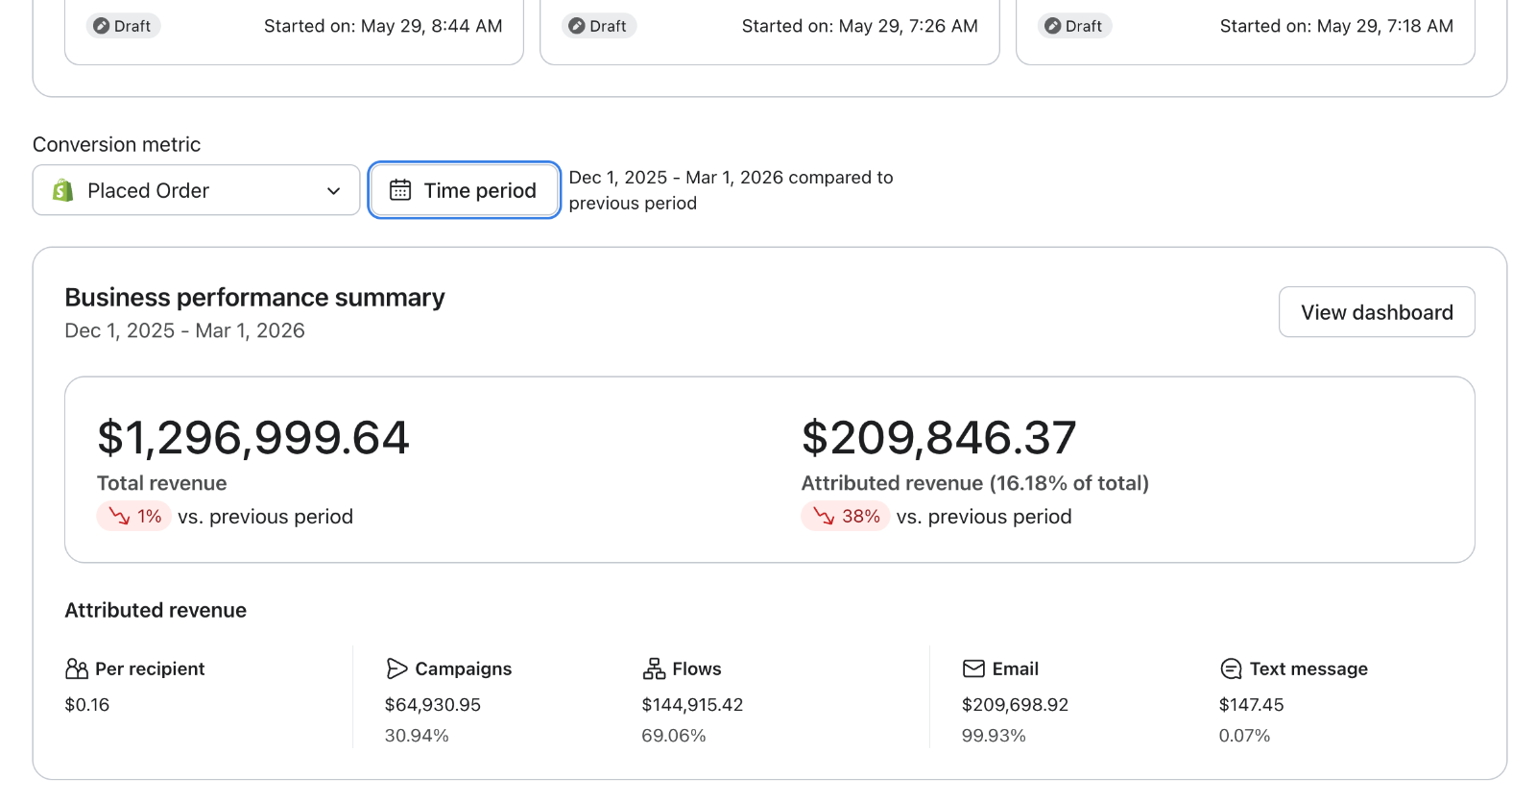1536x802 pixels.
Task: Click the Draft pencil icon on May 29, 8:44 AM card
Action: pyautogui.click(x=102, y=26)
